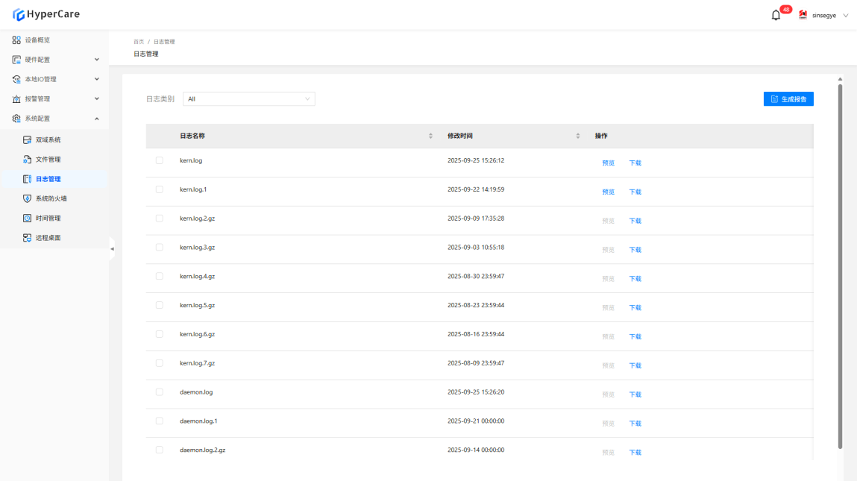
Task: Select the daemon.log row checkbox
Action: [159, 392]
